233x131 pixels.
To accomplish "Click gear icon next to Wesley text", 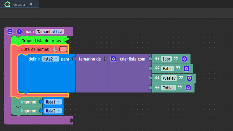I will pos(189,78).
